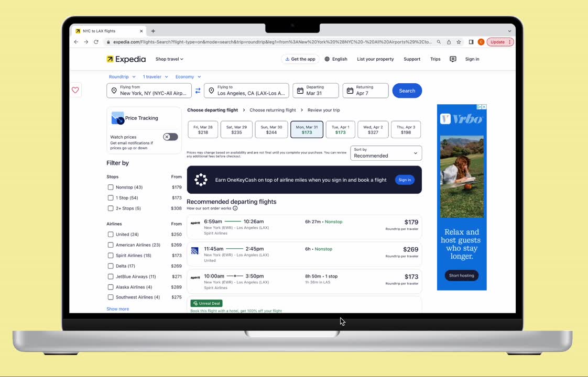
Task: Select the 10:00am Spirit 1 stop $173 flight
Action: click(304, 282)
